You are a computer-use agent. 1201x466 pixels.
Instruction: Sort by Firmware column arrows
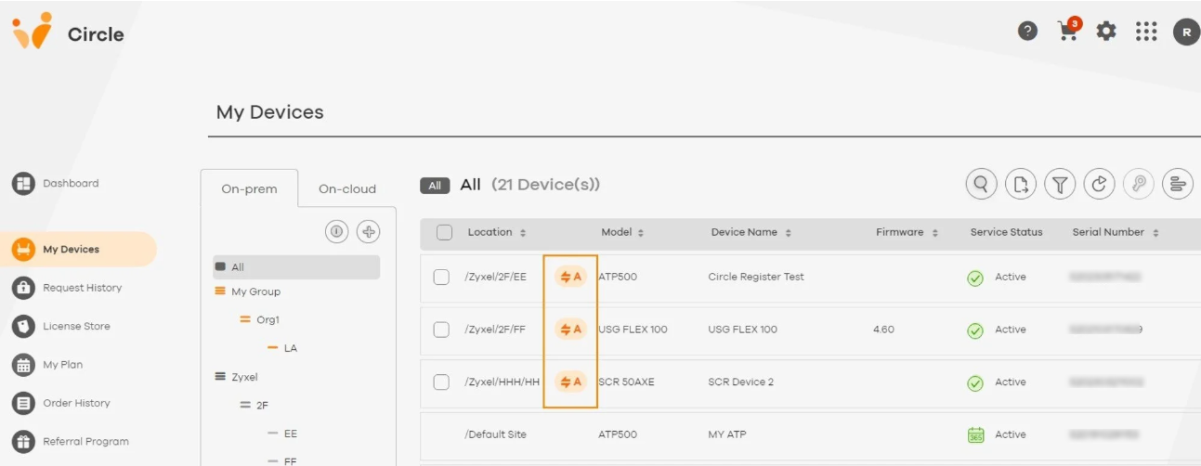[x=935, y=233]
